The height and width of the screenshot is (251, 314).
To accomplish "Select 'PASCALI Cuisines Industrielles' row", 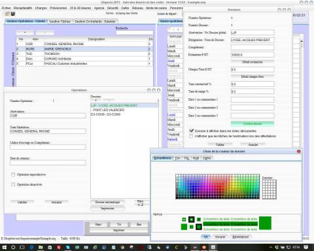I will (x=84, y=63).
